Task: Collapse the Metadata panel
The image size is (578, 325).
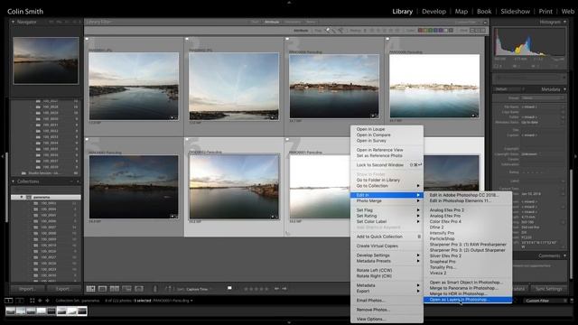Action: click(564, 89)
